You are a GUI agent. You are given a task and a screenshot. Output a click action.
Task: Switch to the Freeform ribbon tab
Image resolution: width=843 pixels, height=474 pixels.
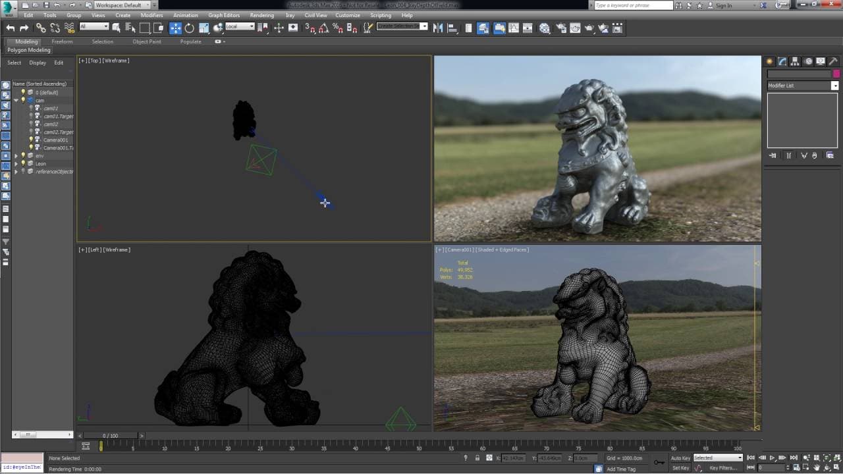pyautogui.click(x=62, y=41)
